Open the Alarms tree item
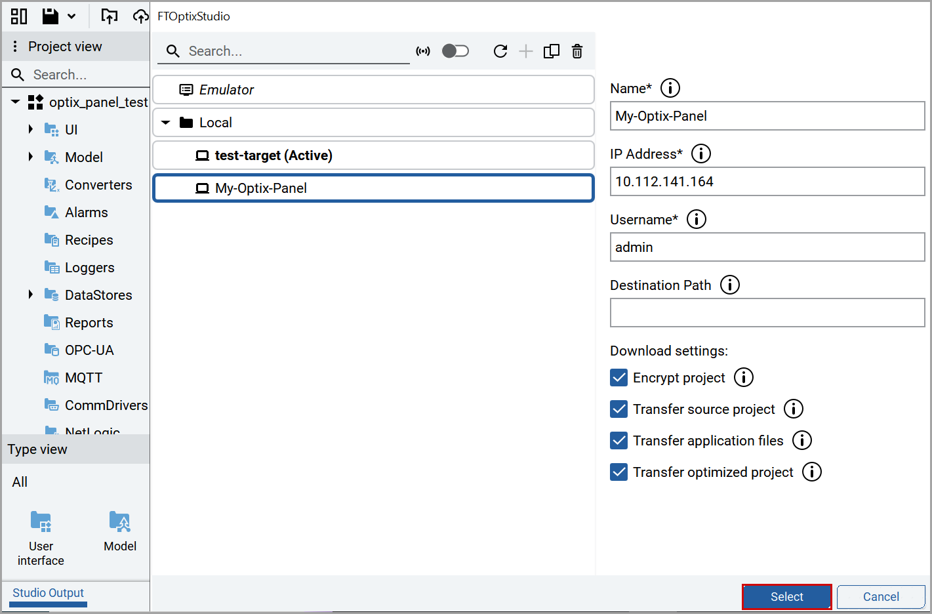This screenshot has width=932, height=614. (x=87, y=213)
